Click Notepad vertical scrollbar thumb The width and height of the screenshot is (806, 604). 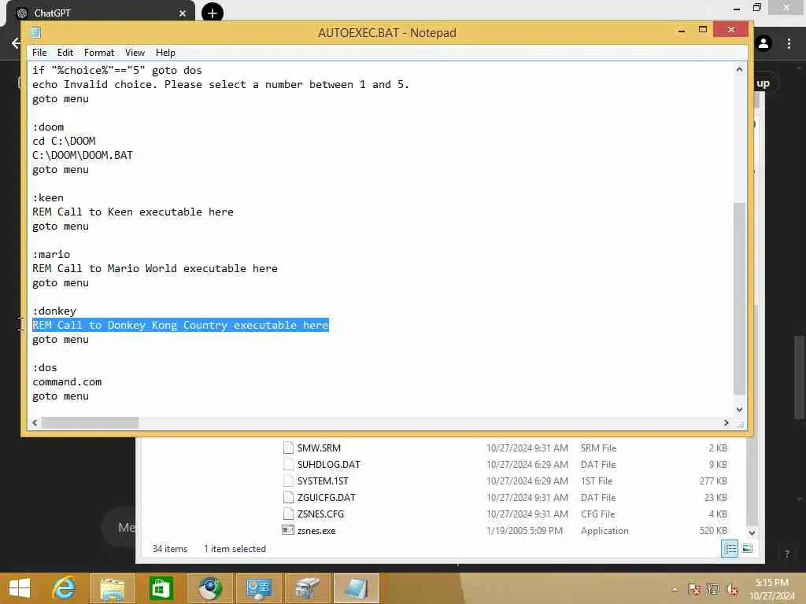(739, 298)
